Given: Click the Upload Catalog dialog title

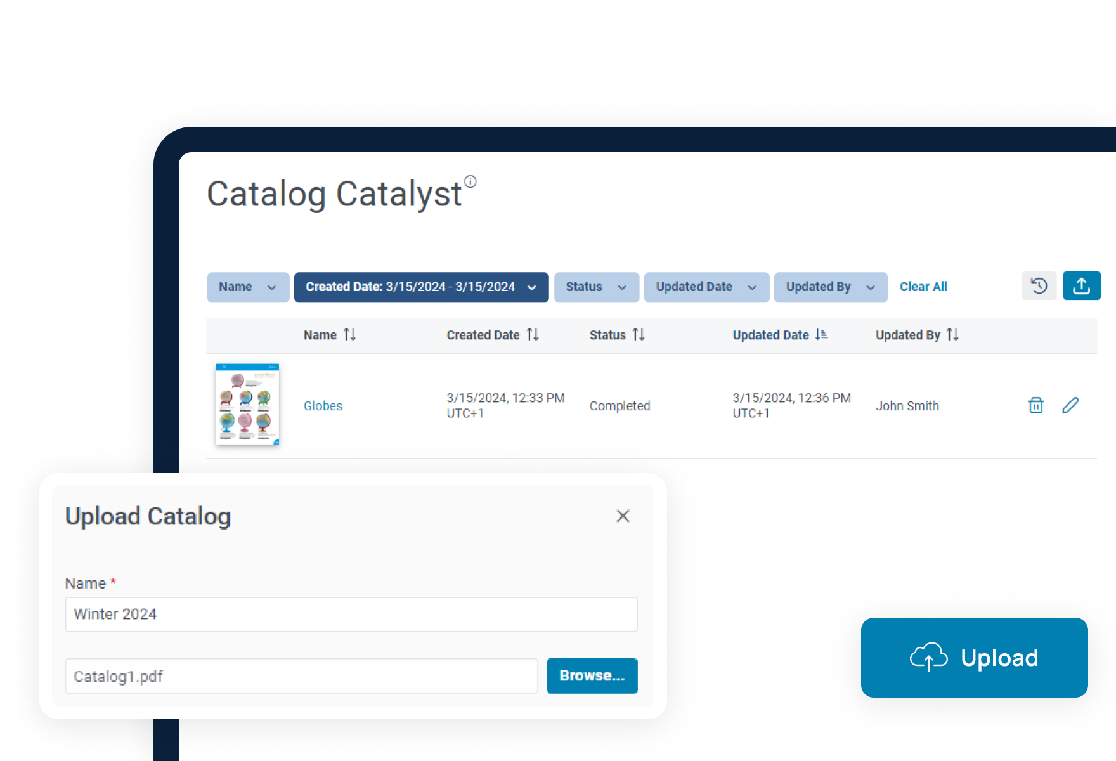Looking at the screenshot, I should pyautogui.click(x=148, y=516).
